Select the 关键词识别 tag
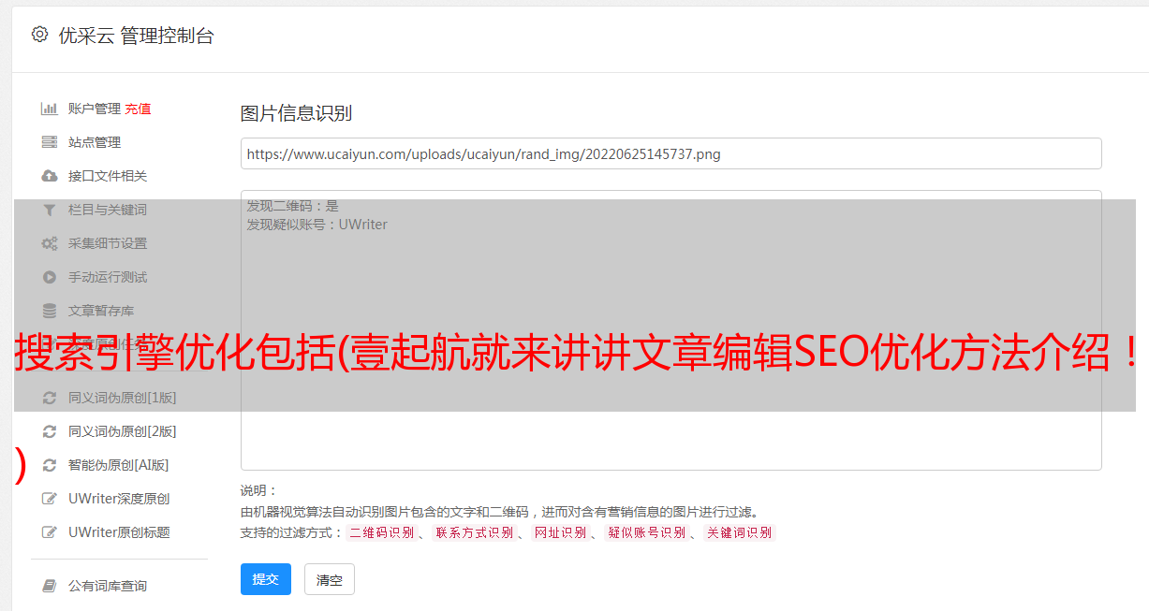Image resolution: width=1149 pixels, height=611 pixels. (x=740, y=532)
